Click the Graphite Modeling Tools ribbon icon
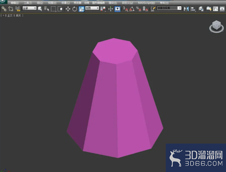 pos(209,9)
